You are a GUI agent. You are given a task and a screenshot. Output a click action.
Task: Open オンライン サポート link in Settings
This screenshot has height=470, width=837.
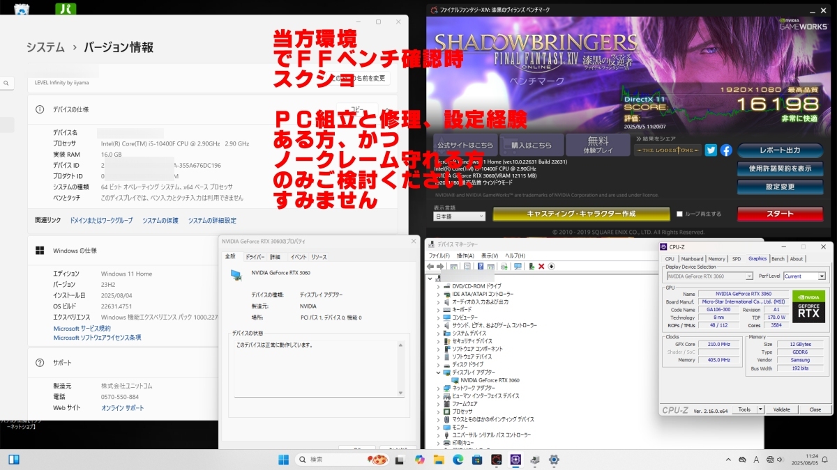click(123, 408)
